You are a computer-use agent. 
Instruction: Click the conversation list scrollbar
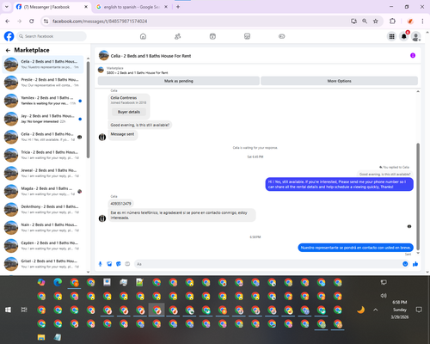click(x=88, y=110)
